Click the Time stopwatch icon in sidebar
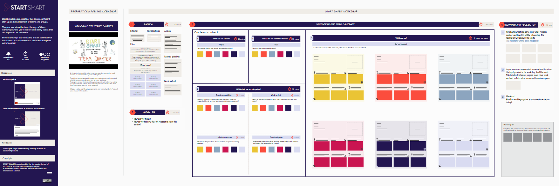This screenshot has width=559, height=186. 25,54
